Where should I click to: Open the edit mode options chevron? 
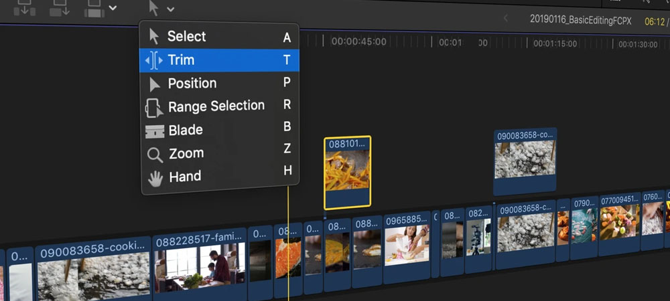(x=113, y=9)
